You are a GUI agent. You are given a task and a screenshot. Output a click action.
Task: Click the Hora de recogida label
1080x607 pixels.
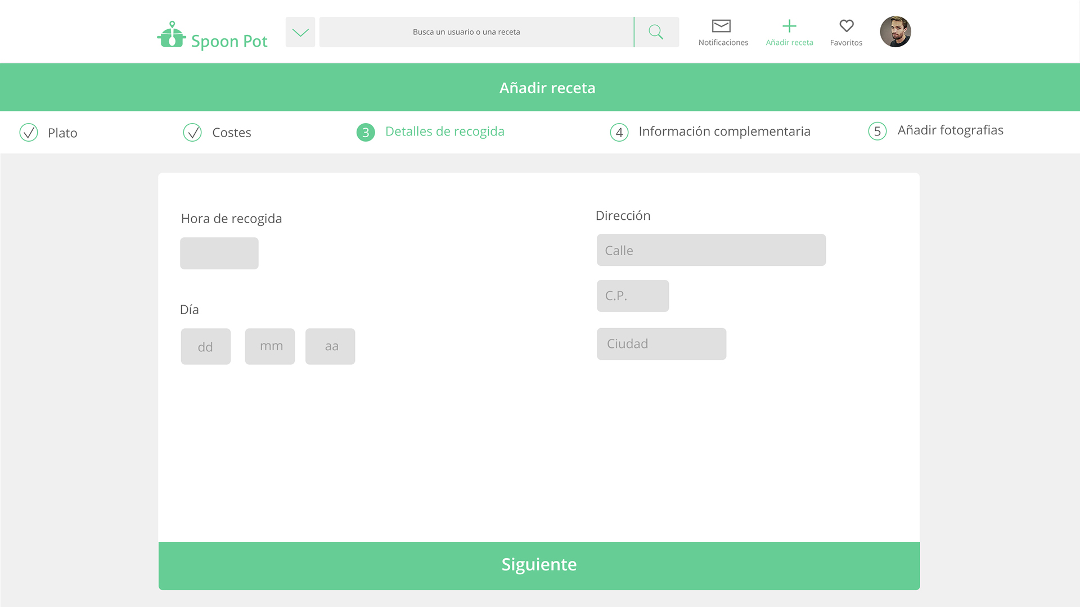[x=231, y=219]
